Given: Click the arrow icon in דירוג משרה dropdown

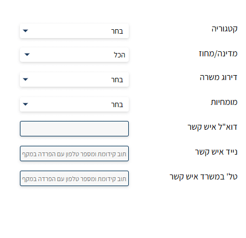Looking at the screenshot, I should [x=25, y=80].
